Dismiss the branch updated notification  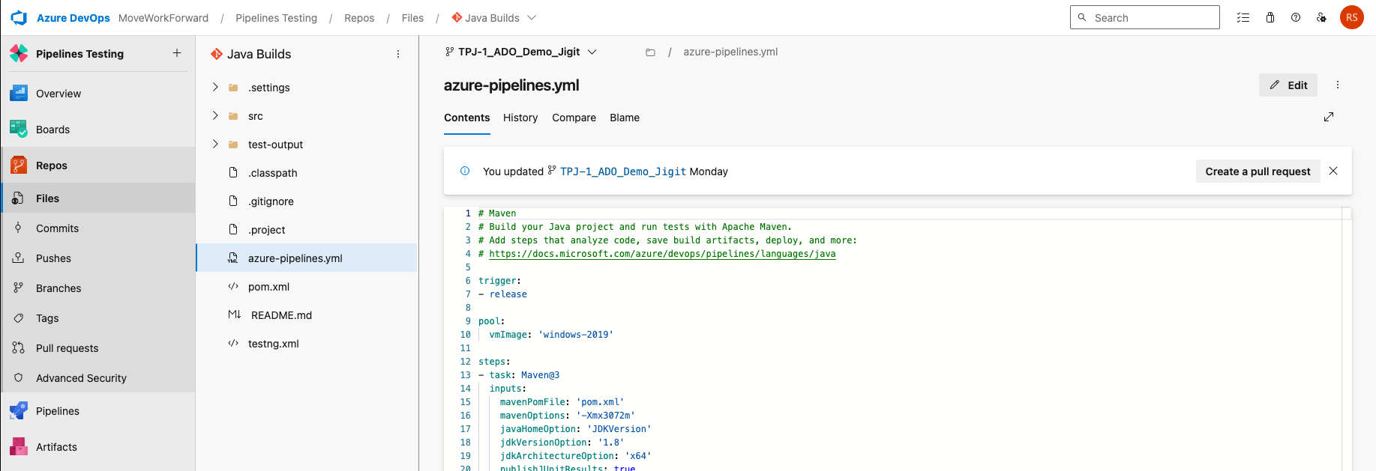coord(1333,171)
